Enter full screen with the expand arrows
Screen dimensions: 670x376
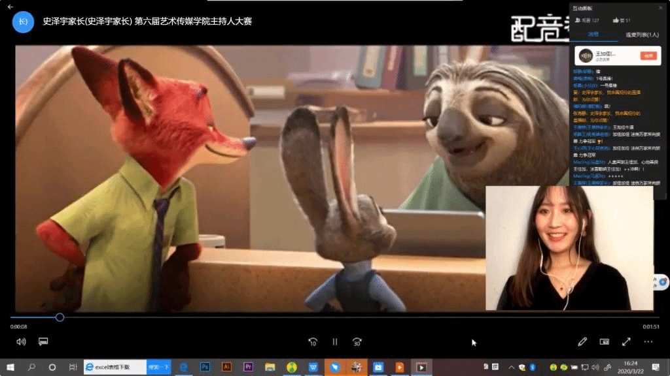pos(626,341)
